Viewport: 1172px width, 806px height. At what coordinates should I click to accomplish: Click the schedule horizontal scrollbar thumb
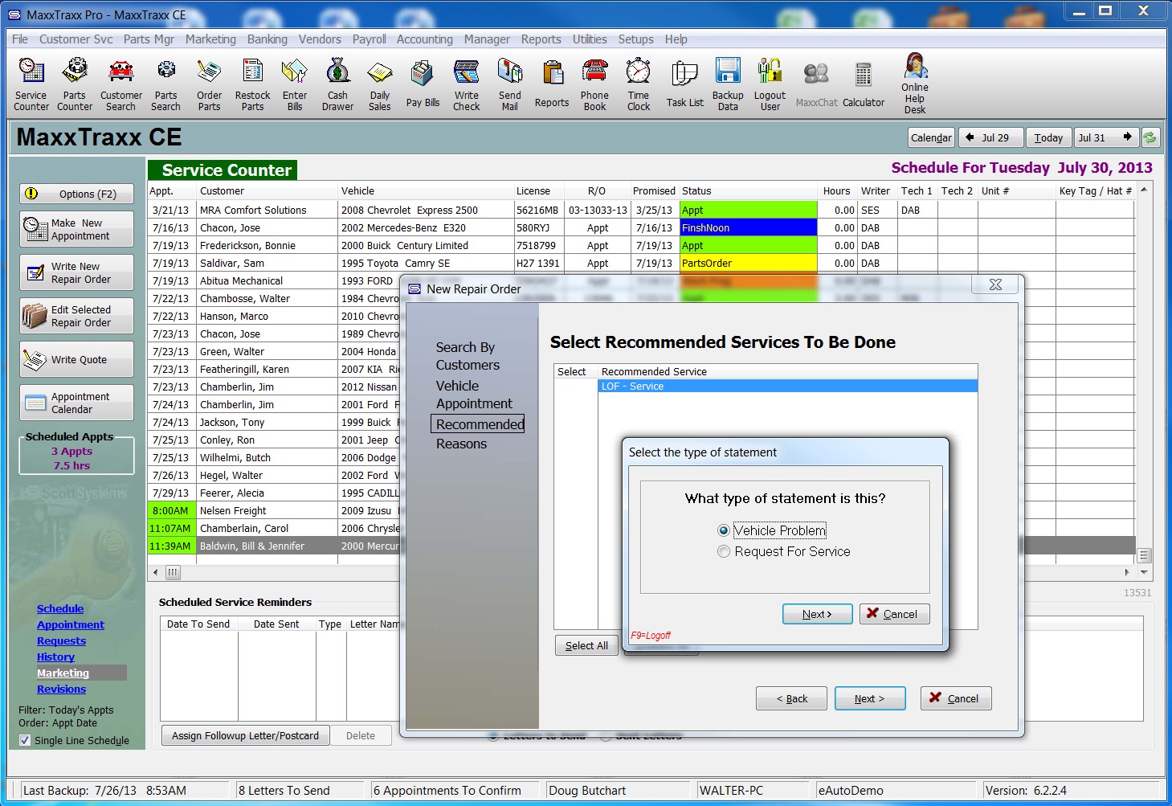point(173,572)
